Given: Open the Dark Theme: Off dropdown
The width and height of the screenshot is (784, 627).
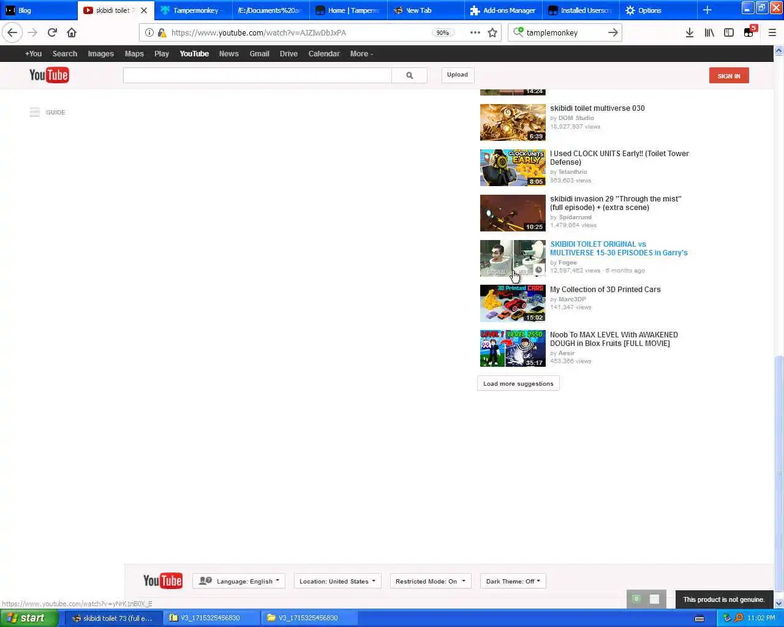Looking at the screenshot, I should point(513,581).
